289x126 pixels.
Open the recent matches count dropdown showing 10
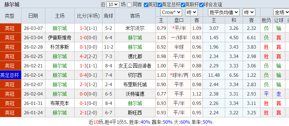tap(113, 4)
